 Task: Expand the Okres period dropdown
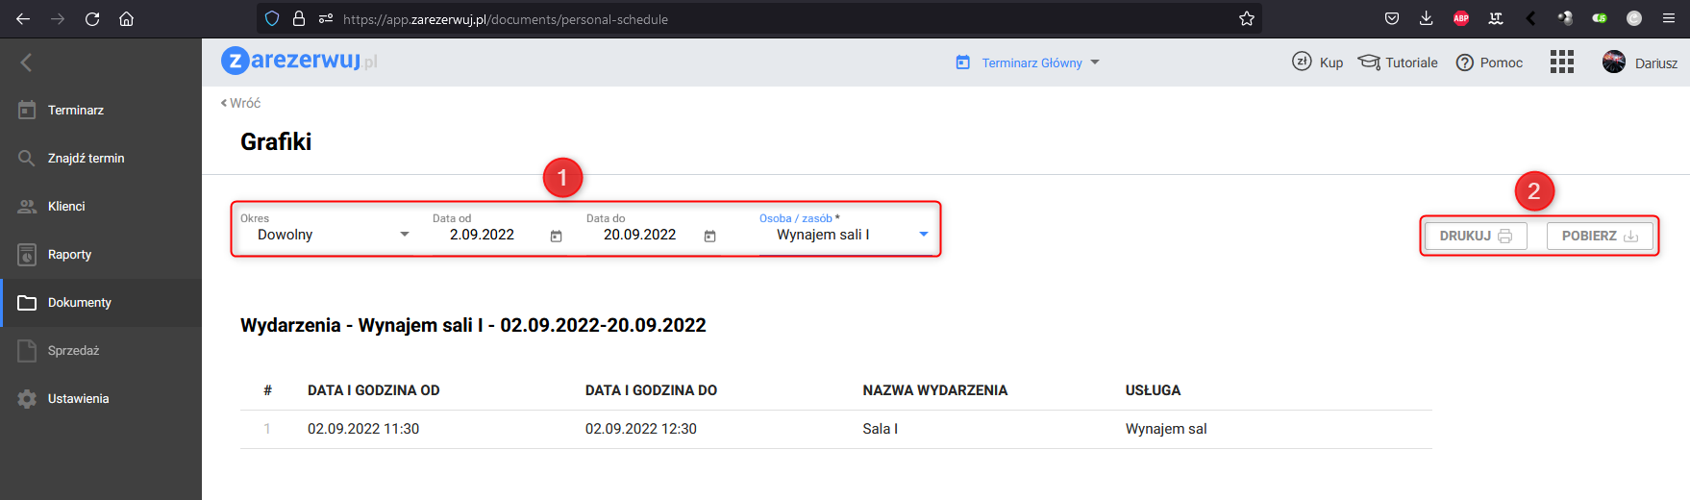(x=404, y=235)
